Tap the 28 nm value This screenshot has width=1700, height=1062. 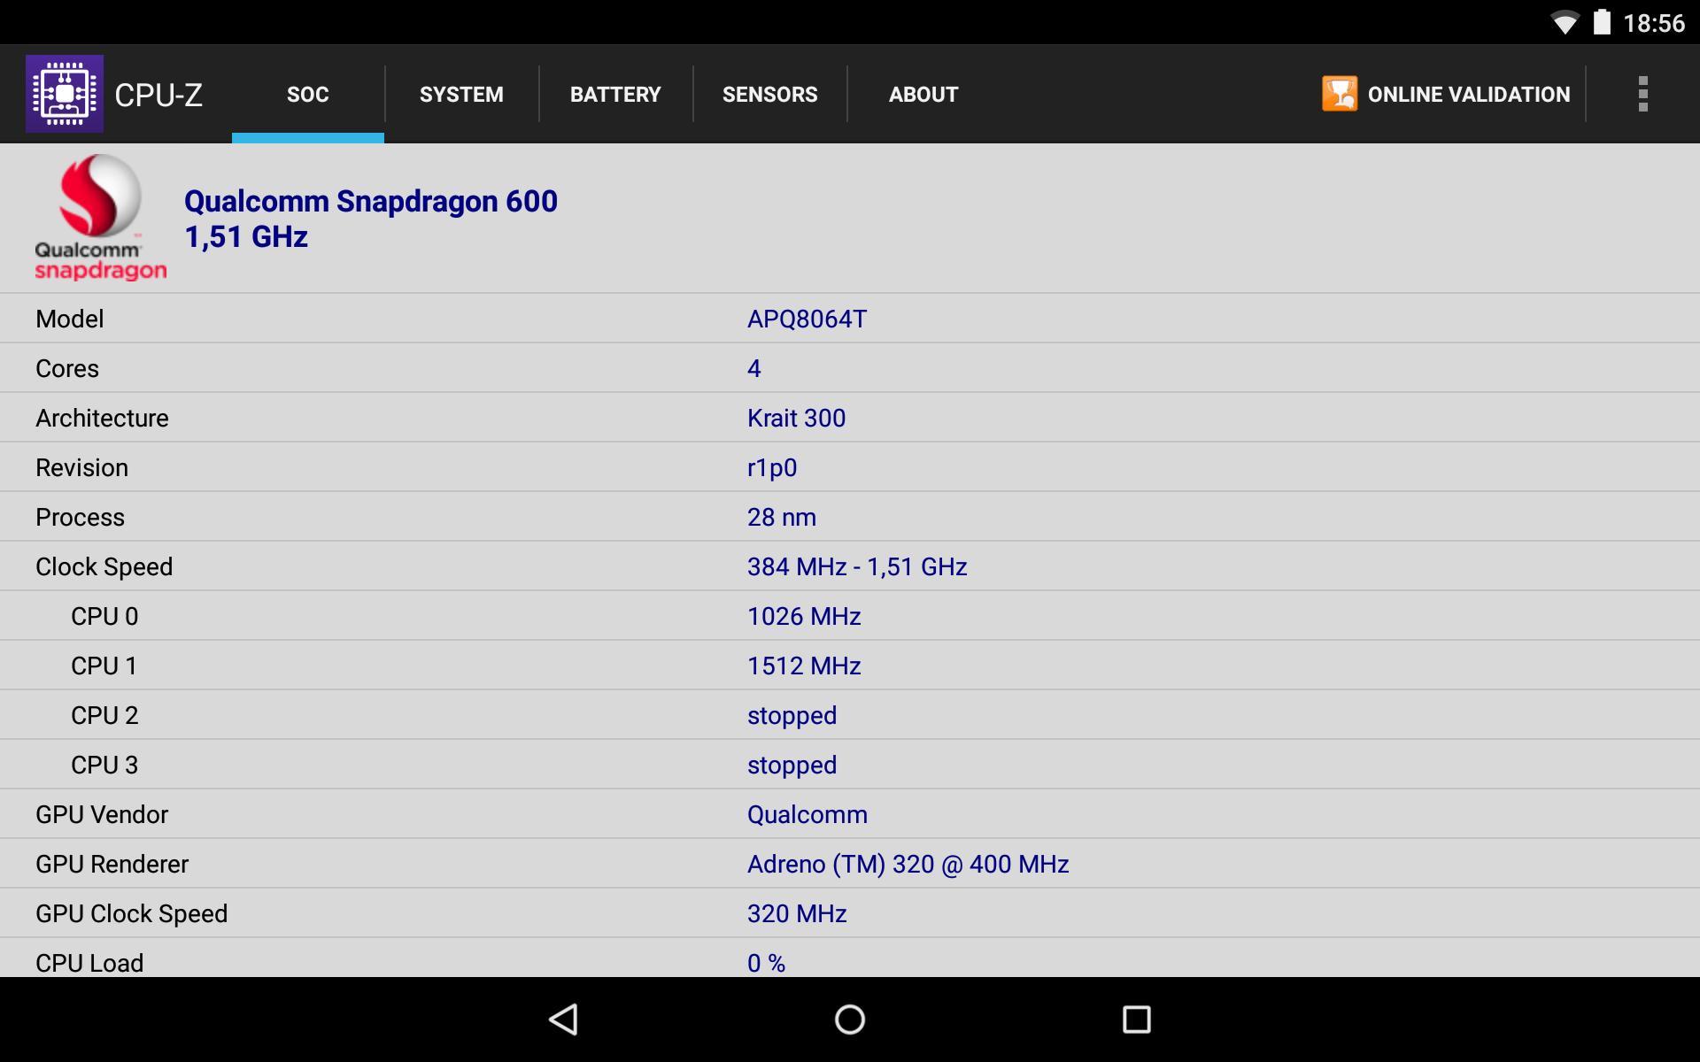click(782, 517)
